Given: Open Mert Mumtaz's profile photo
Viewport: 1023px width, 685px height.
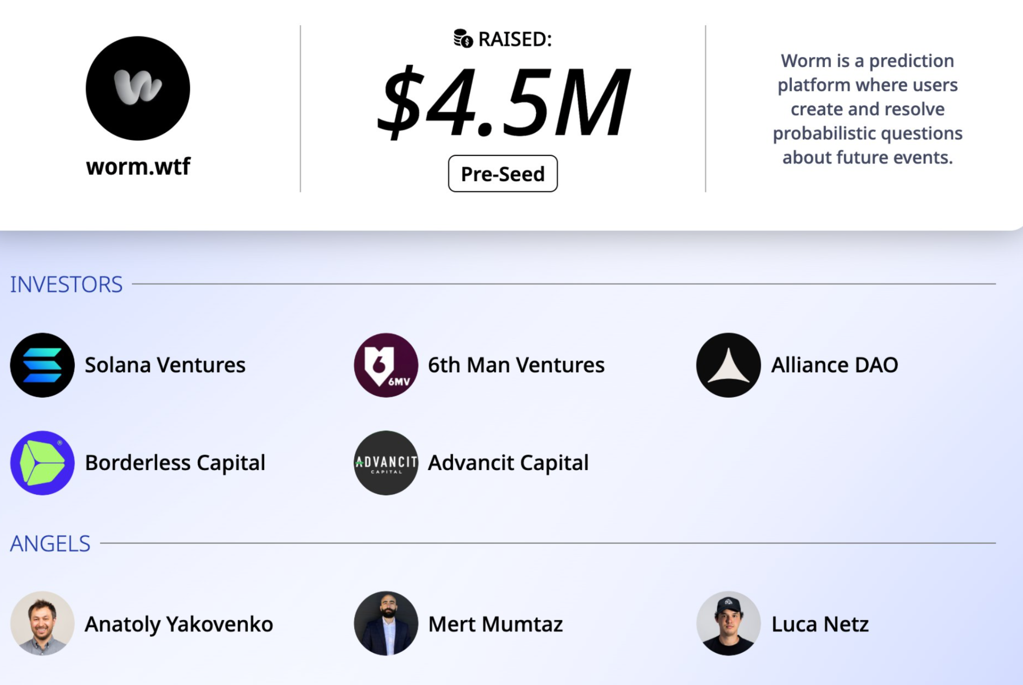Looking at the screenshot, I should pyautogui.click(x=386, y=624).
